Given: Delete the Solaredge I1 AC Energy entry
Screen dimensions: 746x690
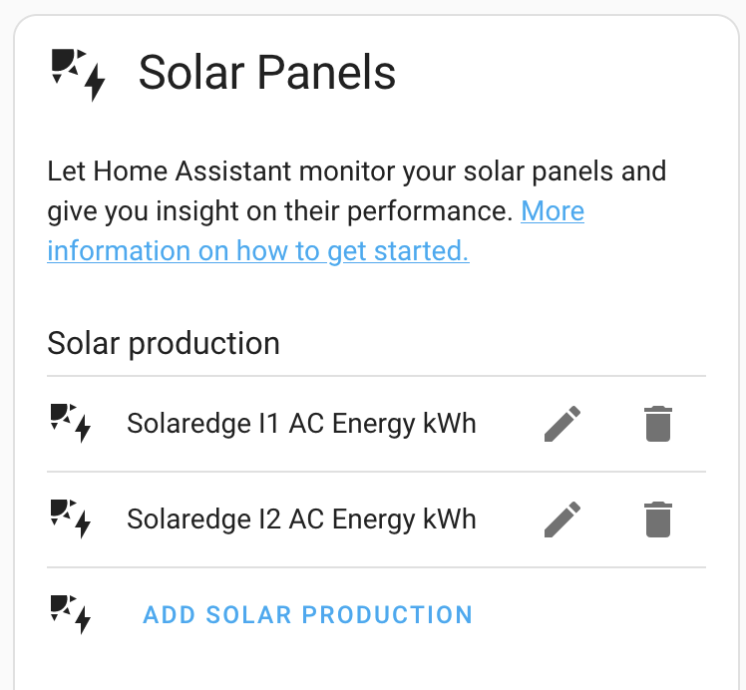Looking at the screenshot, I should point(658,424).
